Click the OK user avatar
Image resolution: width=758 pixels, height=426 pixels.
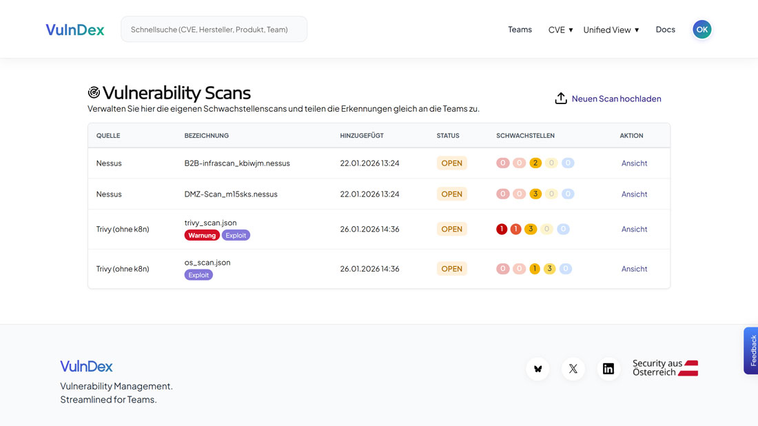coord(701,30)
